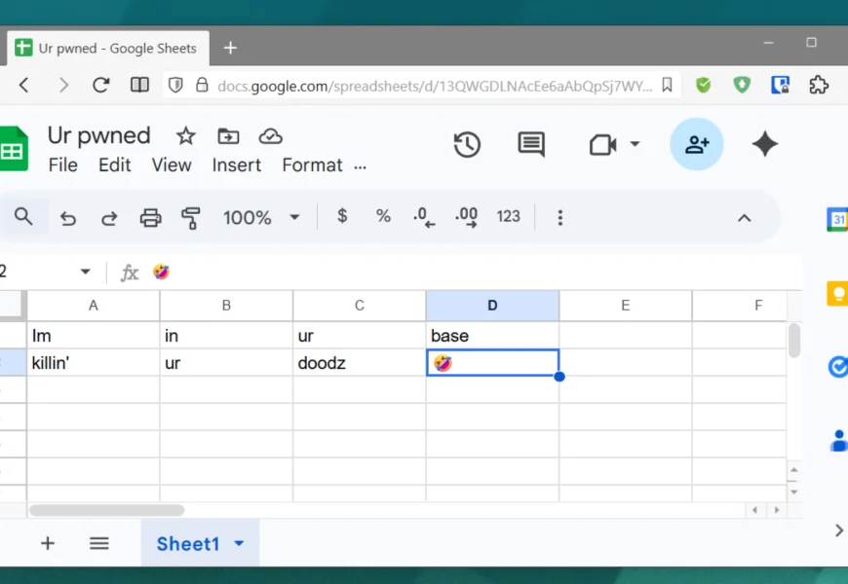Open the all sheets list
848x584 pixels.
click(x=99, y=543)
